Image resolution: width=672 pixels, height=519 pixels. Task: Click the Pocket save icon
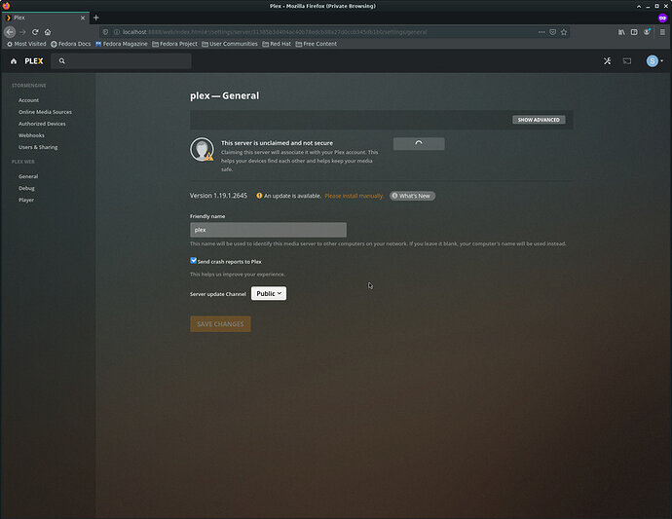[553, 32]
